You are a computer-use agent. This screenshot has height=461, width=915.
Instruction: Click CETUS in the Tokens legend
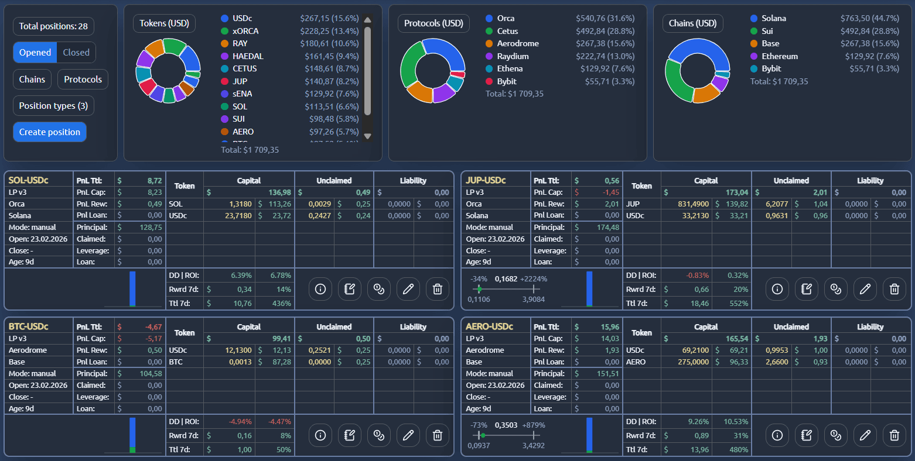(x=244, y=69)
